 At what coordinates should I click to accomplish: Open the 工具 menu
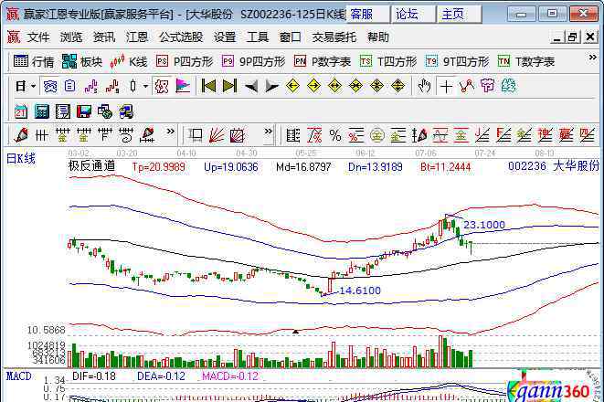(258, 37)
